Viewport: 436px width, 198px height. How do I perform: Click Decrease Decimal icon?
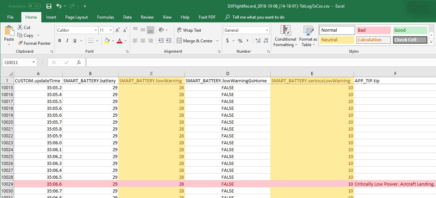pos(266,41)
